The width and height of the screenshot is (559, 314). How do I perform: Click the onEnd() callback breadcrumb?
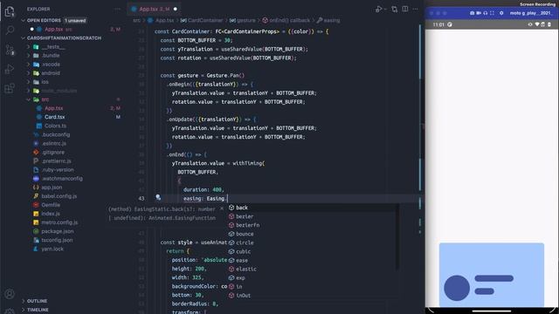pyautogui.click(x=289, y=20)
